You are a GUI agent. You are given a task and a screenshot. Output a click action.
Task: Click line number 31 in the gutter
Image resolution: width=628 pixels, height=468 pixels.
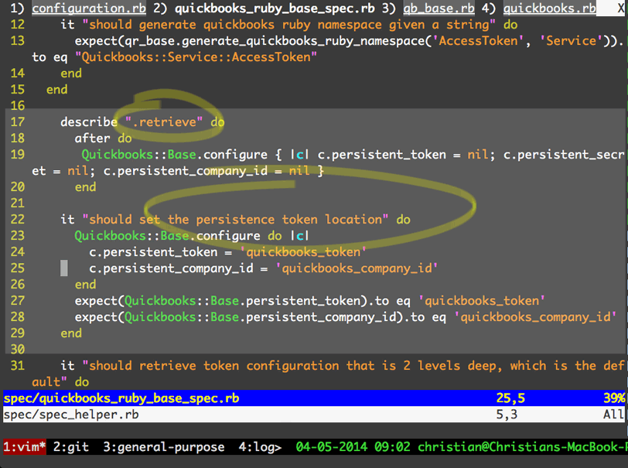pos(17,365)
